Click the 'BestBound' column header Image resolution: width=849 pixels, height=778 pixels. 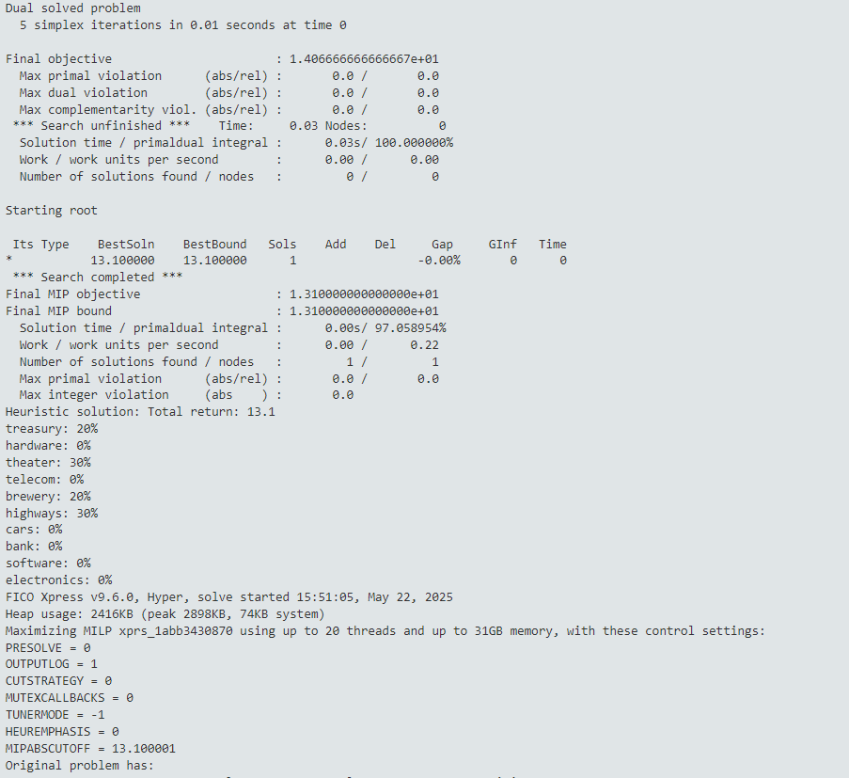214,245
